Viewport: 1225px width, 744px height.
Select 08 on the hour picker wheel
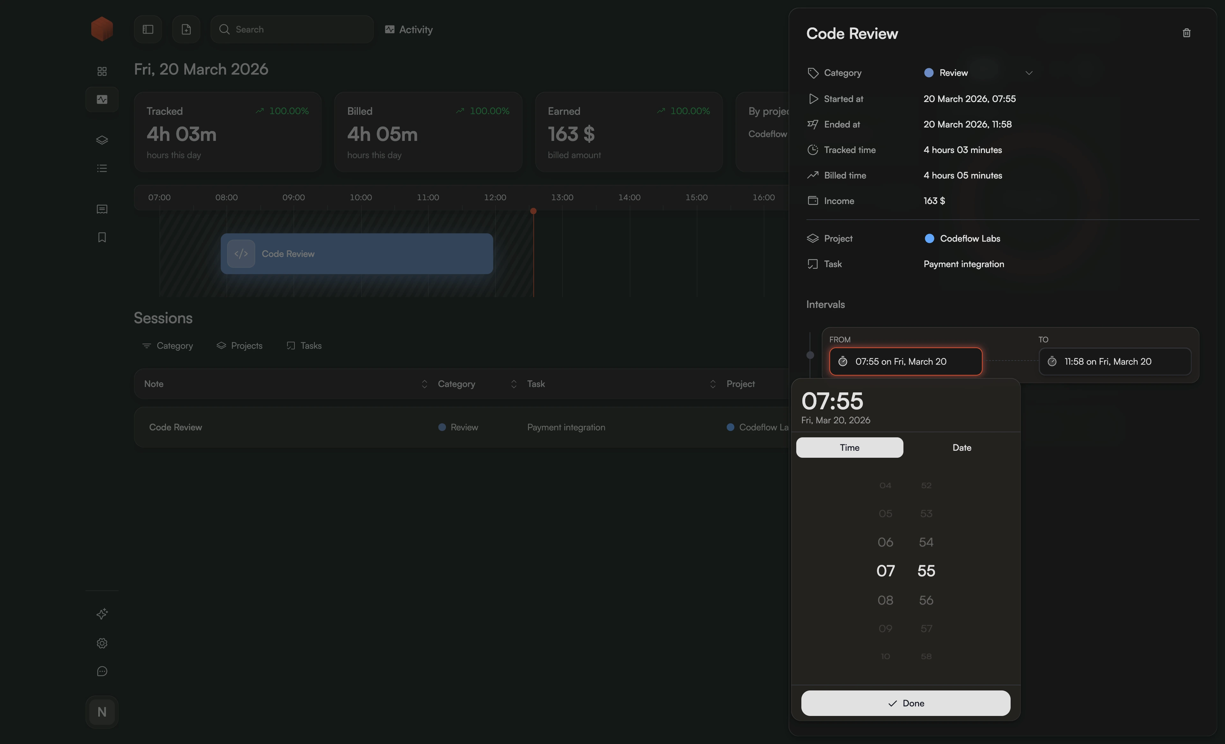886,600
